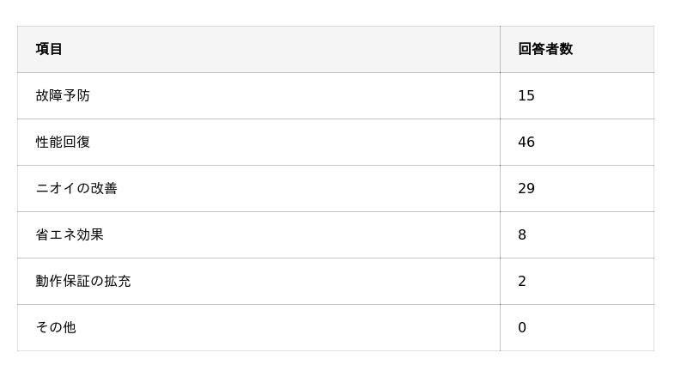Viewport: 687px width, 377px height.
Task: Select the value 2 for 動作保証の拡充
Action: pyautogui.click(x=522, y=281)
